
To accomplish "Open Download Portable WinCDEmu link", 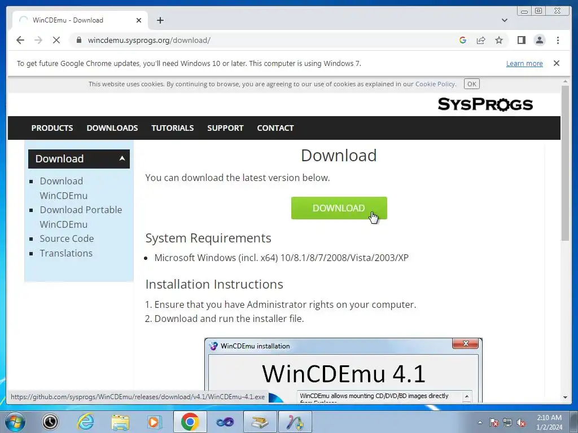I will point(81,217).
